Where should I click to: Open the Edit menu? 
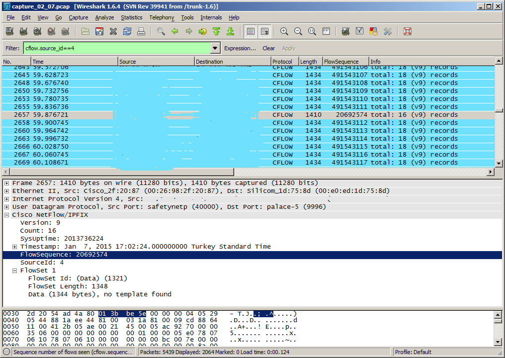point(26,17)
